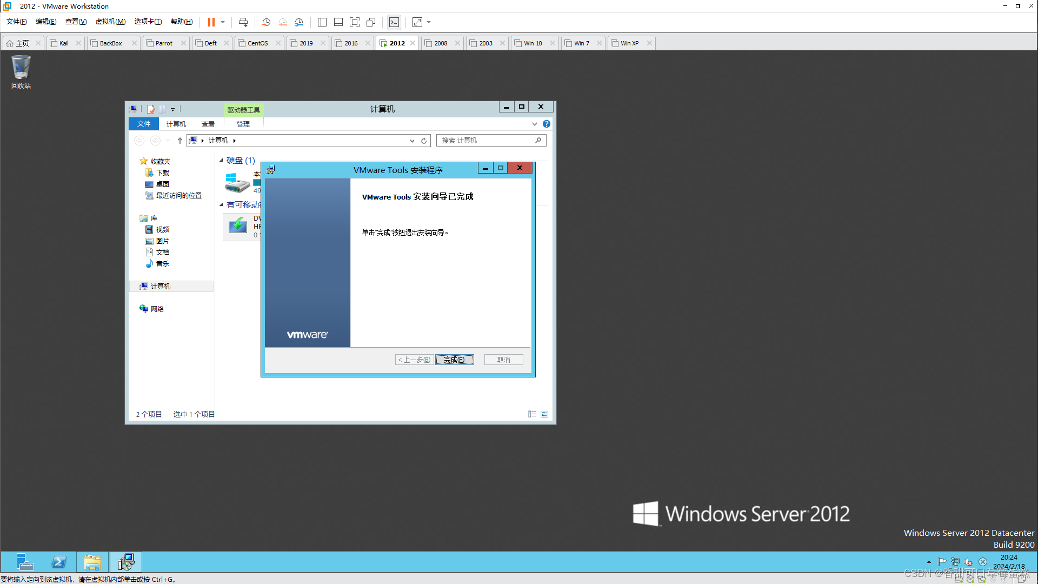Select 网络 in the navigation pane

(x=152, y=309)
